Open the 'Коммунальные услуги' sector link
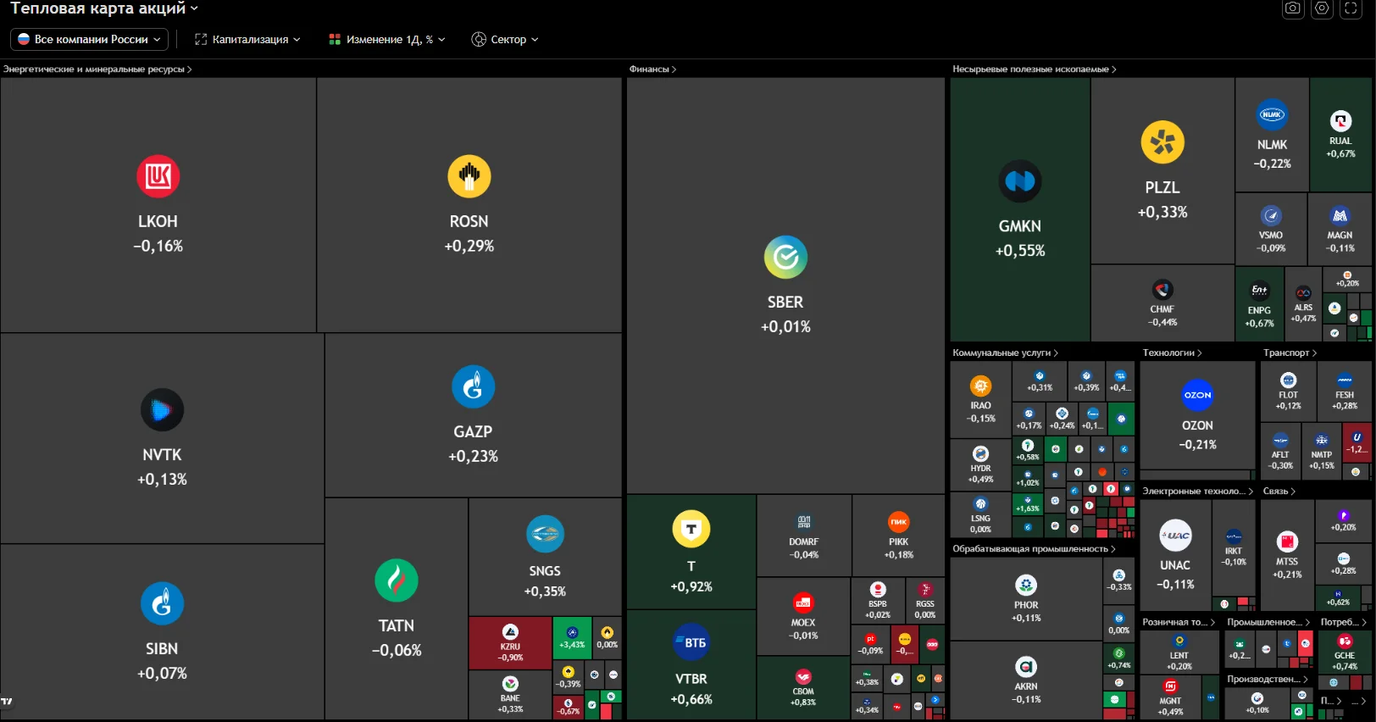This screenshot has width=1376, height=722. [x=1005, y=353]
